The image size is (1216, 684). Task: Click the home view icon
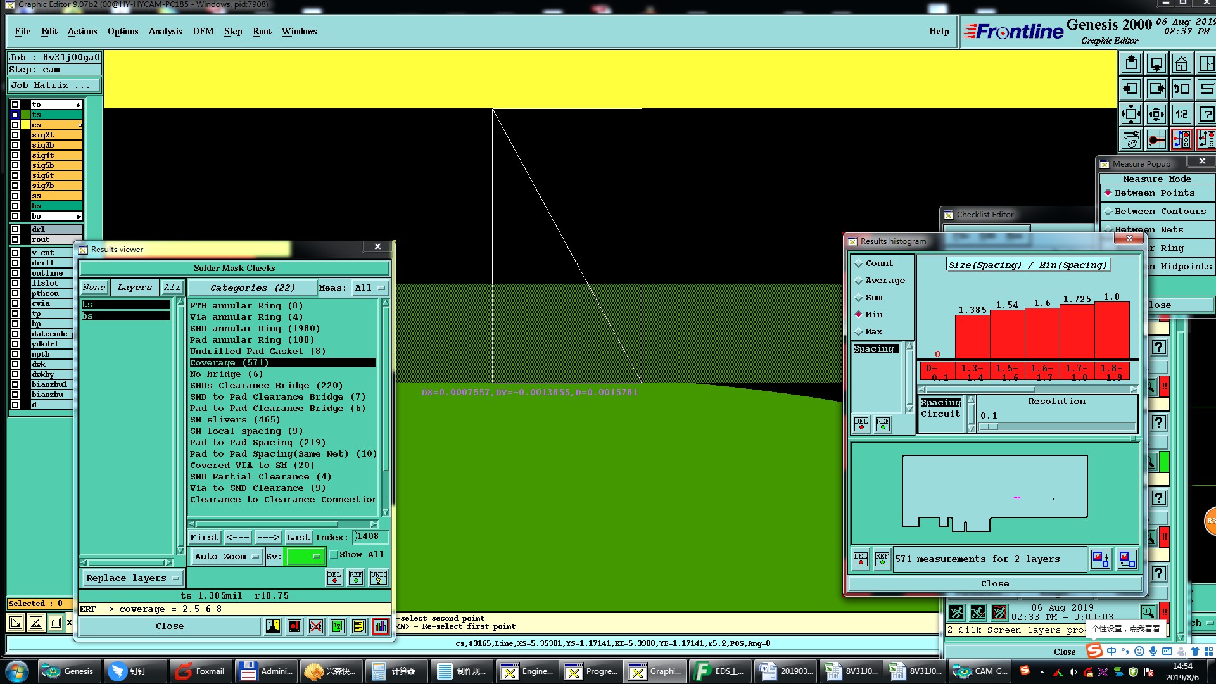click(1182, 63)
